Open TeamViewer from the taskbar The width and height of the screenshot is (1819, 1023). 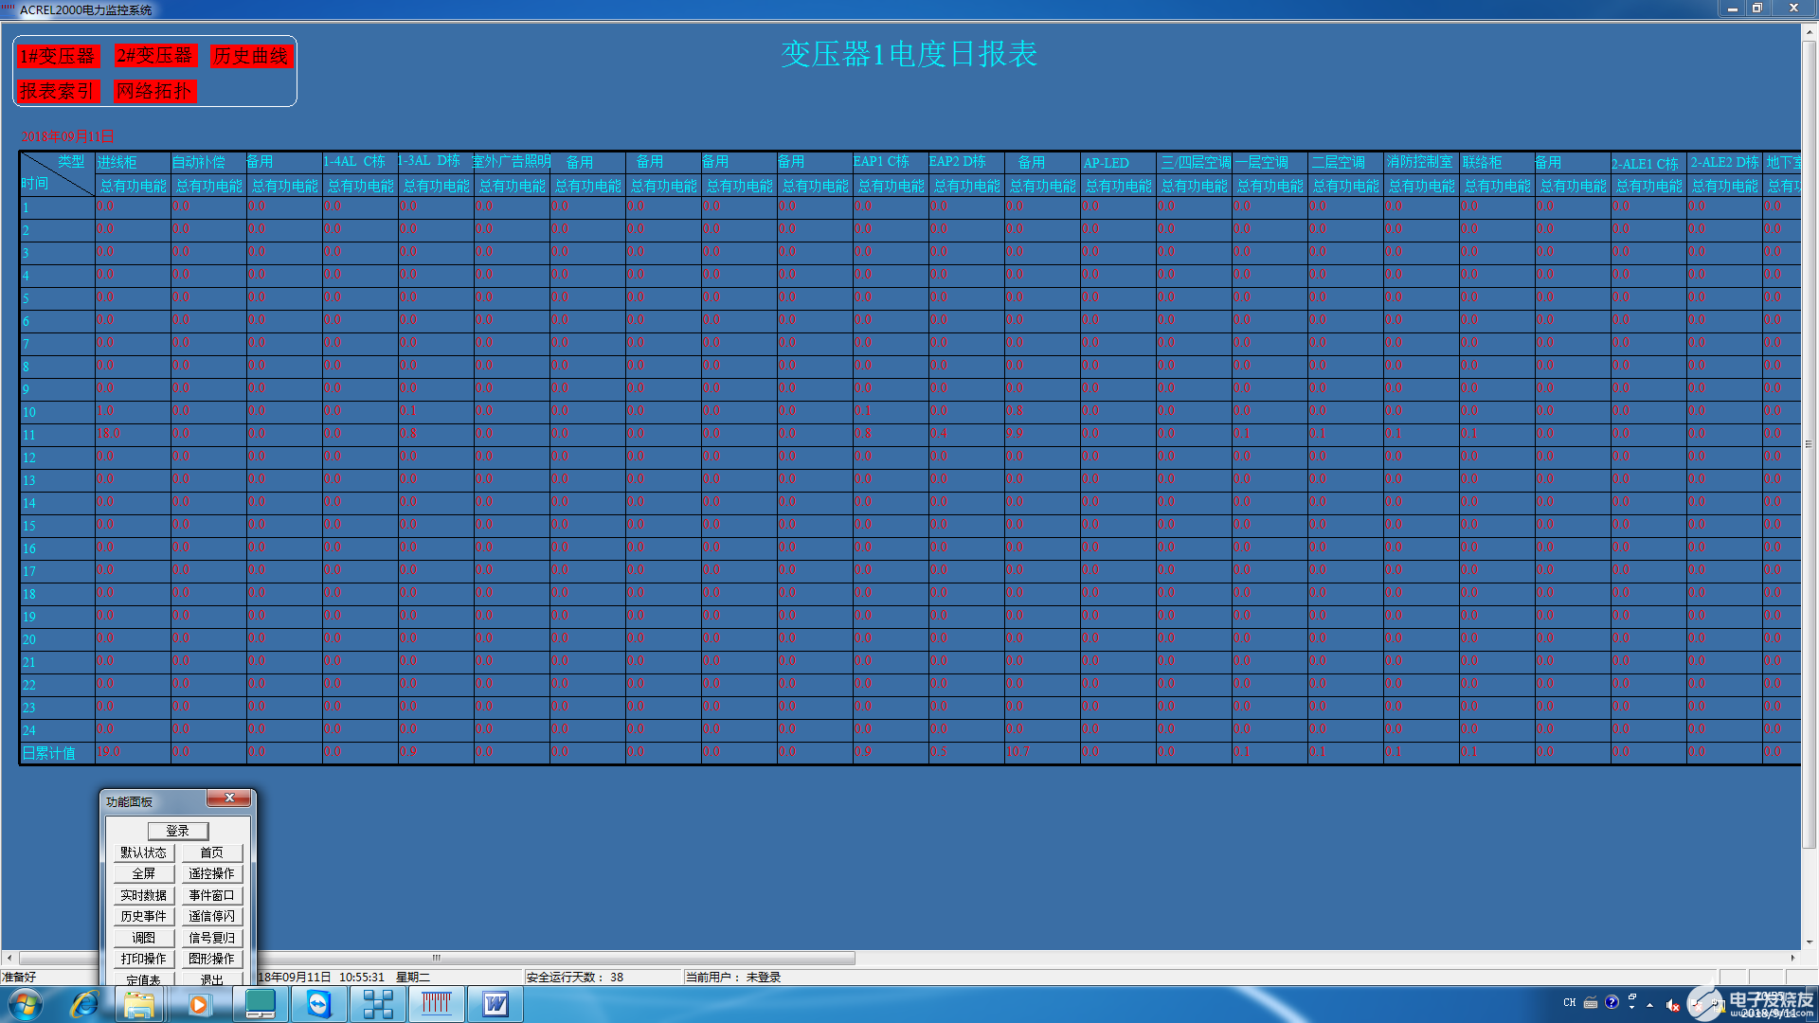(x=319, y=1004)
